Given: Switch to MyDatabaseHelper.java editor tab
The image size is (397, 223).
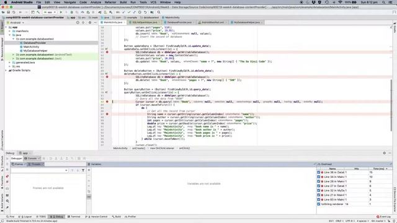Looking at the screenshot, I should 247,22.
